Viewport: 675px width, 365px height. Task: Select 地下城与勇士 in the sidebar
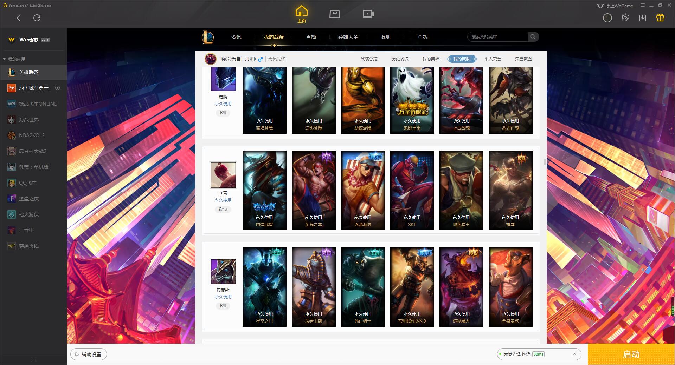[33, 88]
